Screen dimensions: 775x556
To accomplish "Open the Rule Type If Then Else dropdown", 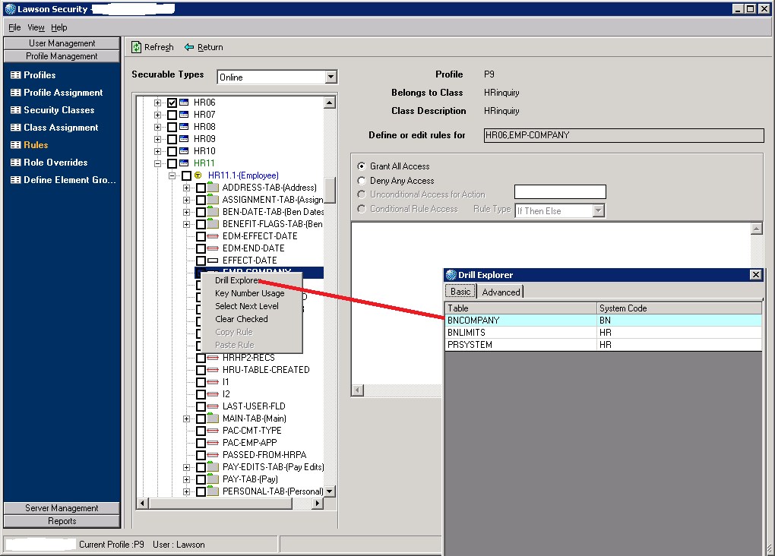I will pos(599,210).
